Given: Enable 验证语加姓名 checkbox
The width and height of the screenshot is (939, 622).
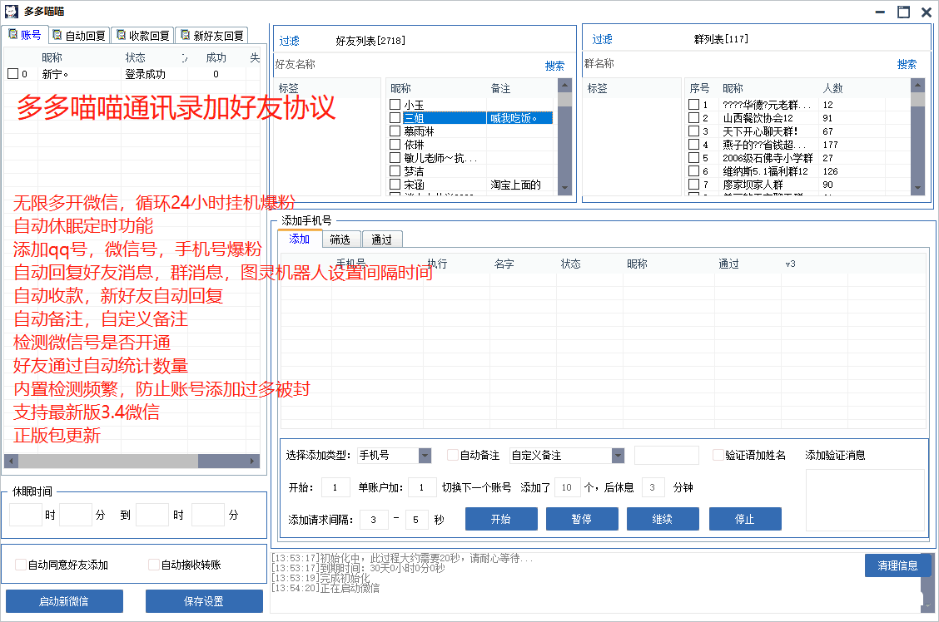Looking at the screenshot, I should pos(718,455).
